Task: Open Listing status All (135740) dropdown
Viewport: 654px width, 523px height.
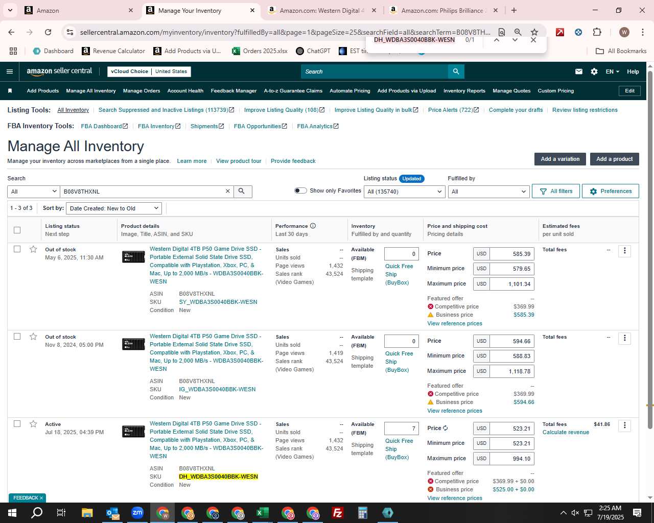Action: coord(404,192)
